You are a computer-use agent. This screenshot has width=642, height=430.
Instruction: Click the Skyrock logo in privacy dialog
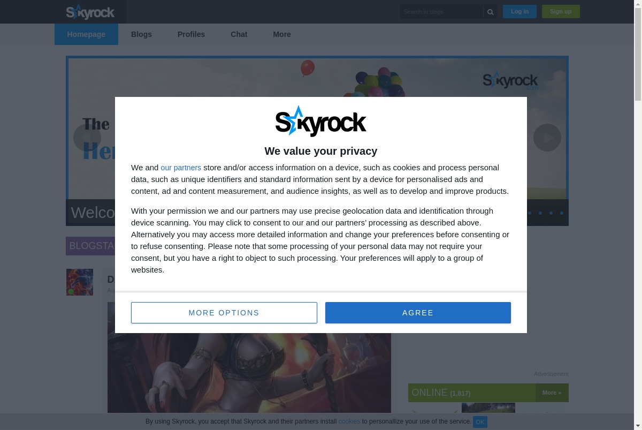(x=321, y=122)
